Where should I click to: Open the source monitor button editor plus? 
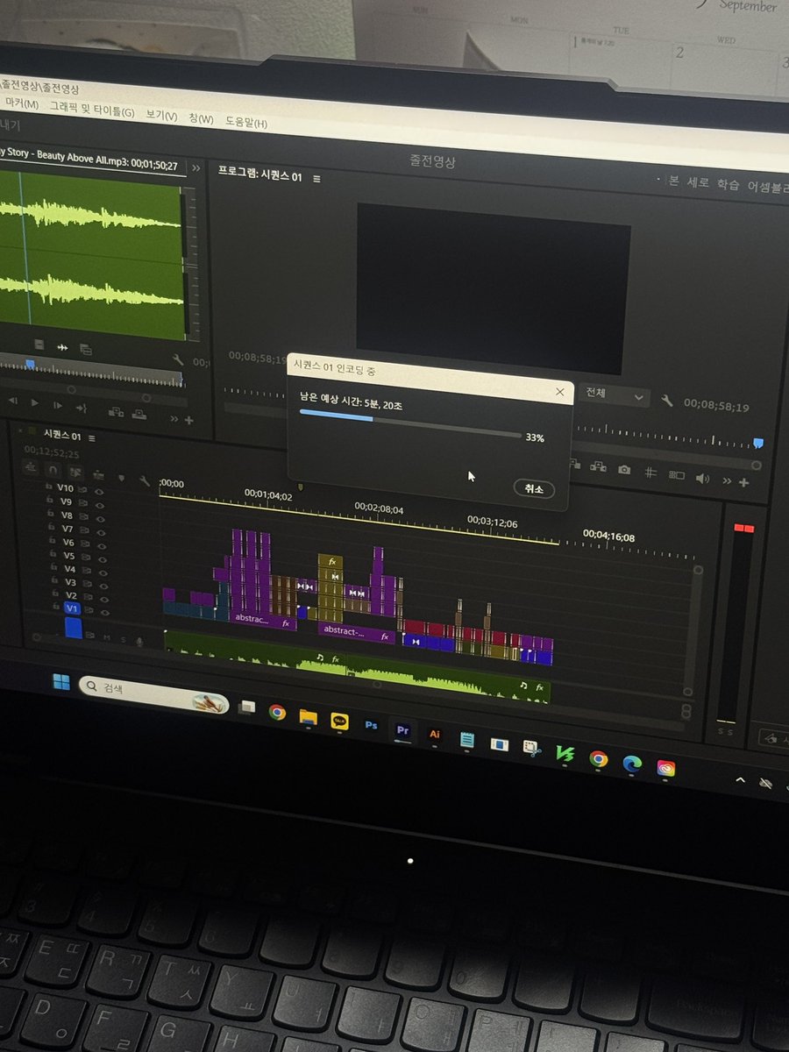tap(189, 420)
